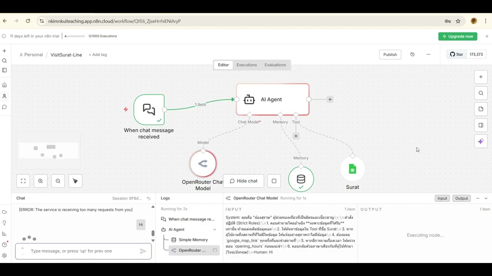Click the Publish button
492x276 pixels.
pos(390,54)
